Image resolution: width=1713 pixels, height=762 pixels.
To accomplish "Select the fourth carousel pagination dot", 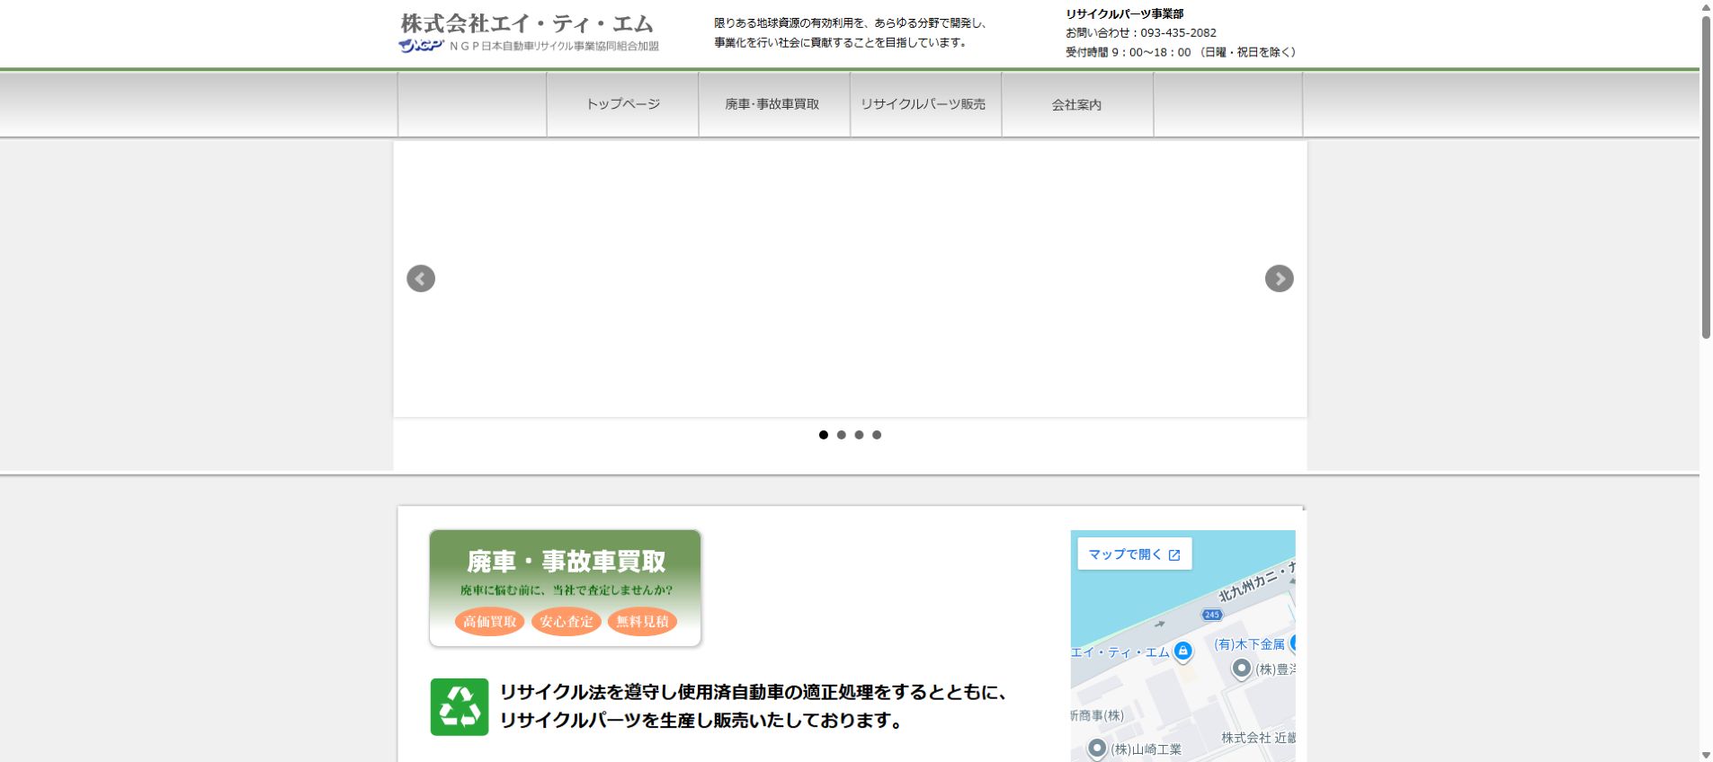I will [x=877, y=435].
